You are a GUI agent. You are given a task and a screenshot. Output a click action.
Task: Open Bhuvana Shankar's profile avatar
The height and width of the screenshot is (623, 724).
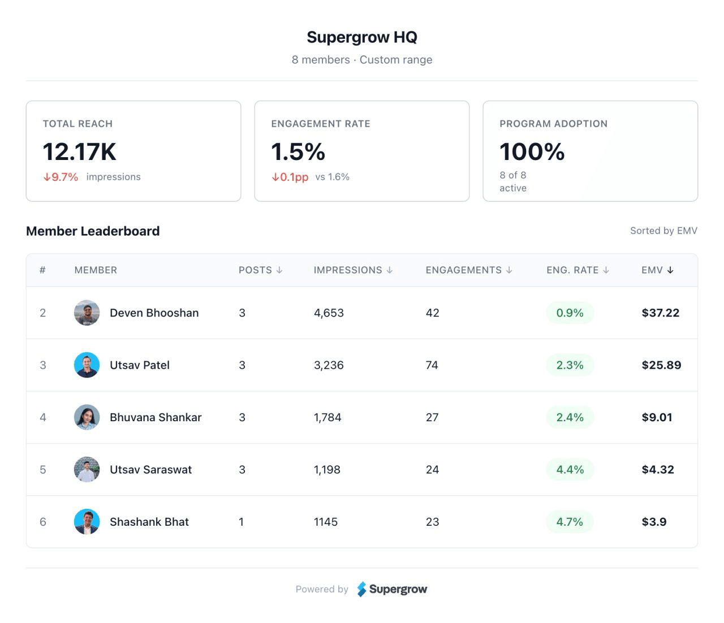point(87,417)
